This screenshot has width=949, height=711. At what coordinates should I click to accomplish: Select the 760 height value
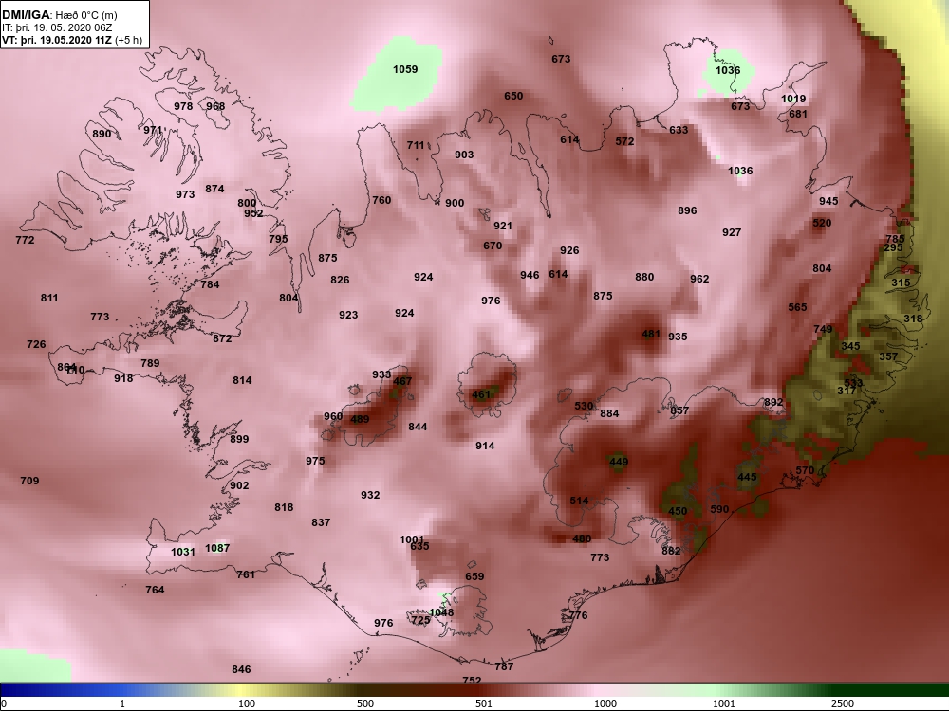pyautogui.click(x=381, y=199)
